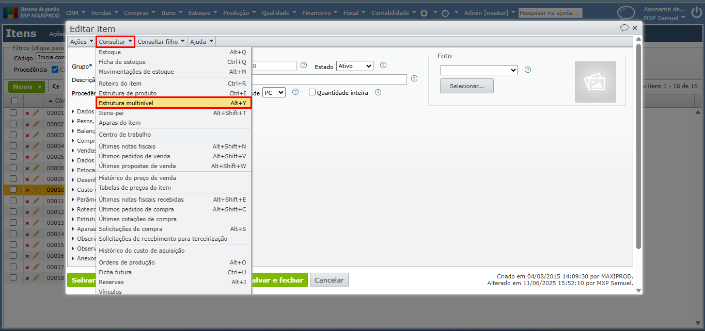Viewport: 705px width, 331px height.
Task: Toggle the Quantidade inteira checkbox
Action: pyautogui.click(x=312, y=92)
